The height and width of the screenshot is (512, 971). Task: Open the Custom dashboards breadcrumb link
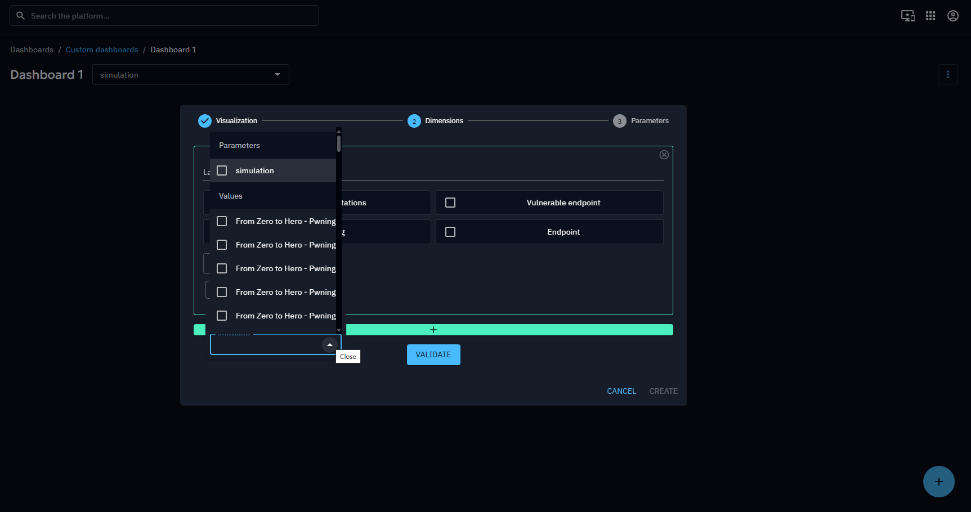102,50
